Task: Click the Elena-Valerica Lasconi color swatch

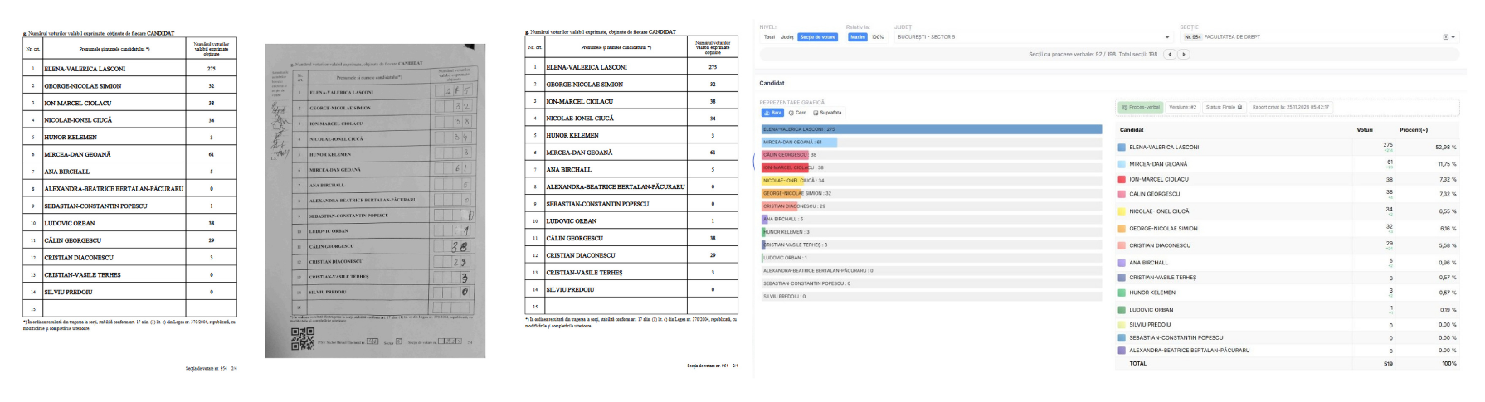Action: click(x=1122, y=148)
